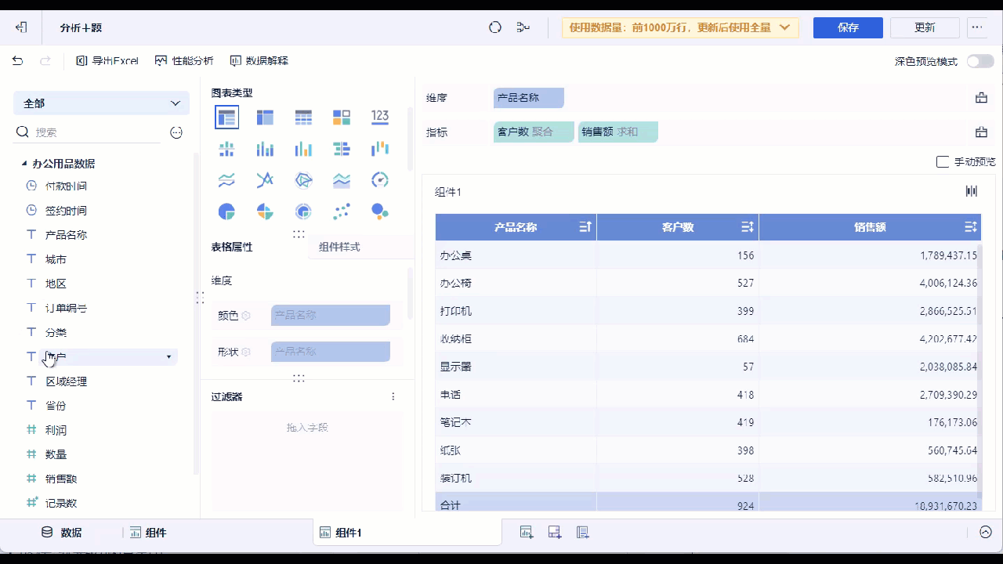The image size is (1003, 564).
Task: Collapse the 办公用品数据 table tree
Action: [x=23, y=164]
